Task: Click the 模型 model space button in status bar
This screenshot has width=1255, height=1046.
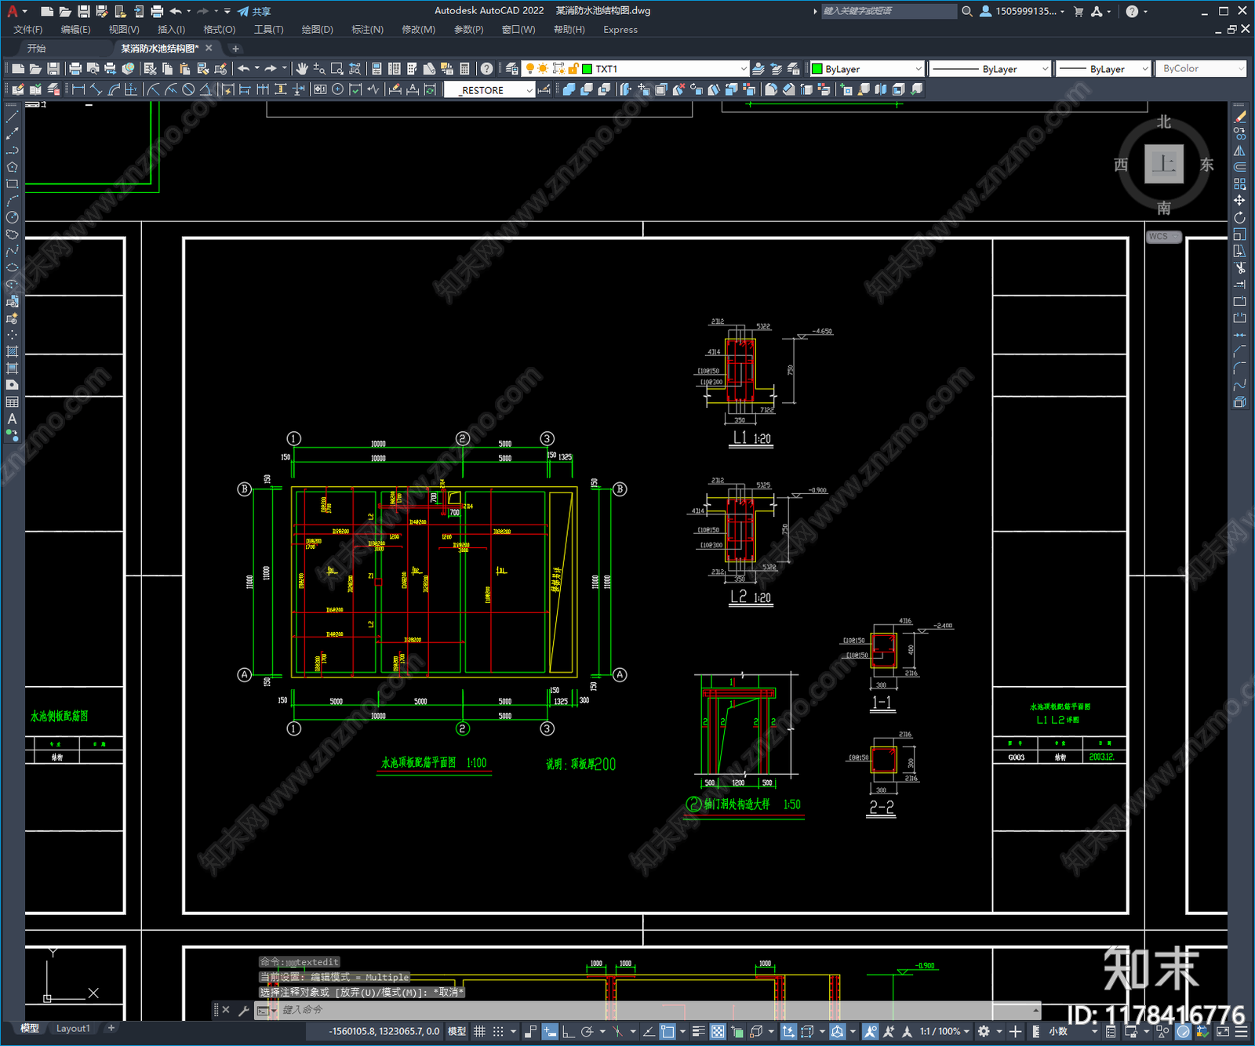Action: coord(457,1031)
